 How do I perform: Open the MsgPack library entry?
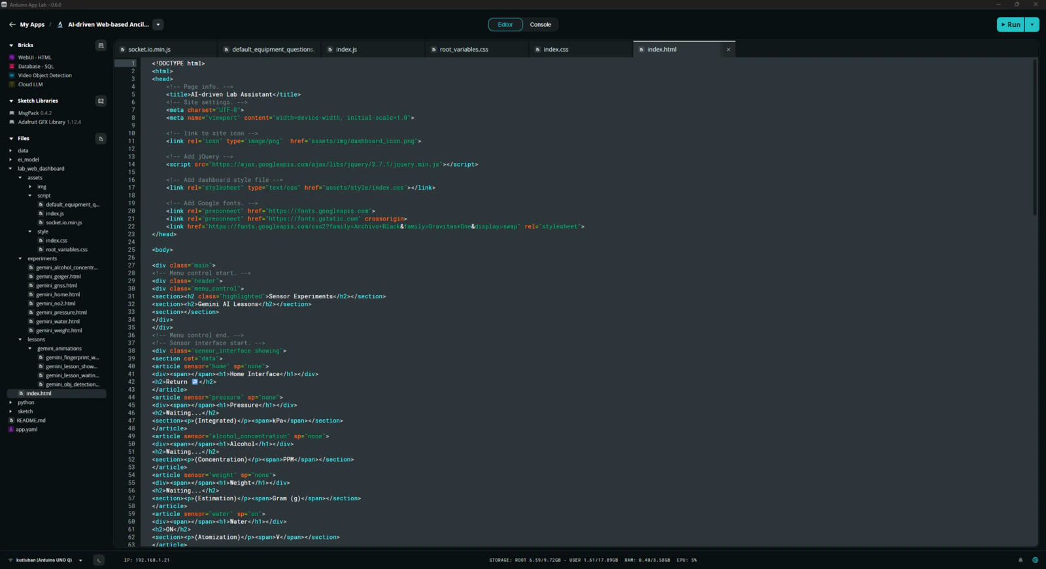point(35,113)
